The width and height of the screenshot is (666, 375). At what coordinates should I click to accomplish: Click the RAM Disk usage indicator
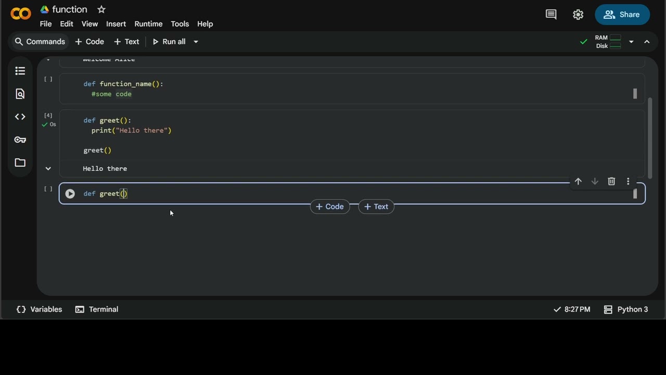[x=608, y=42]
